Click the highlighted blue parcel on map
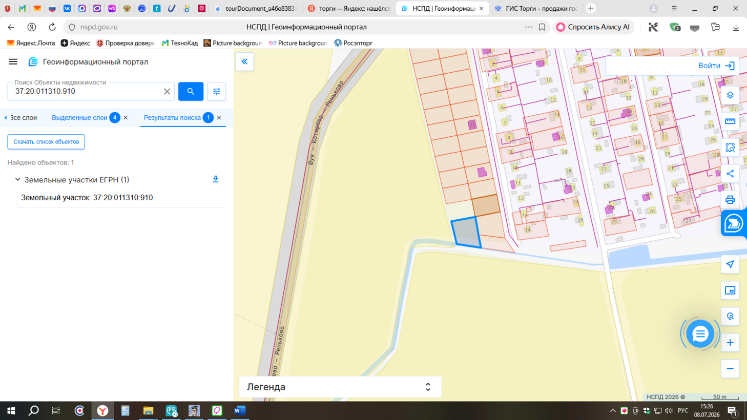The width and height of the screenshot is (747, 420). pyautogui.click(x=466, y=233)
